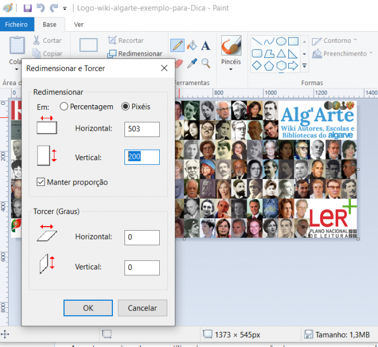Select the Oval shape

[x=281, y=41]
